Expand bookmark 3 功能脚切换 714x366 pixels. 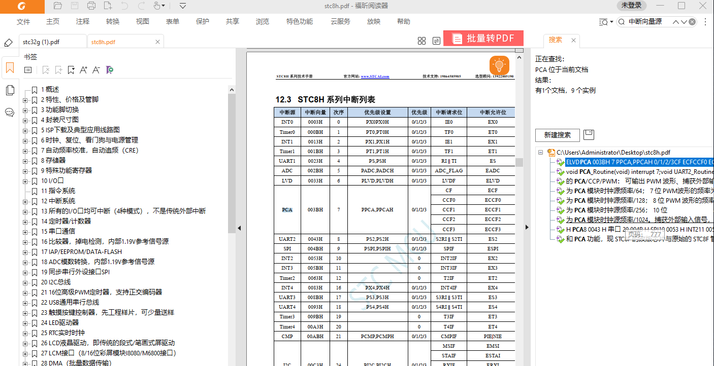pos(25,110)
